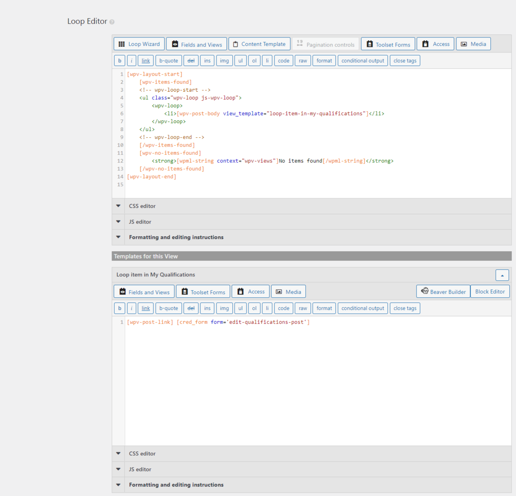
Task: Click Pagination controls button
Action: [x=325, y=44]
